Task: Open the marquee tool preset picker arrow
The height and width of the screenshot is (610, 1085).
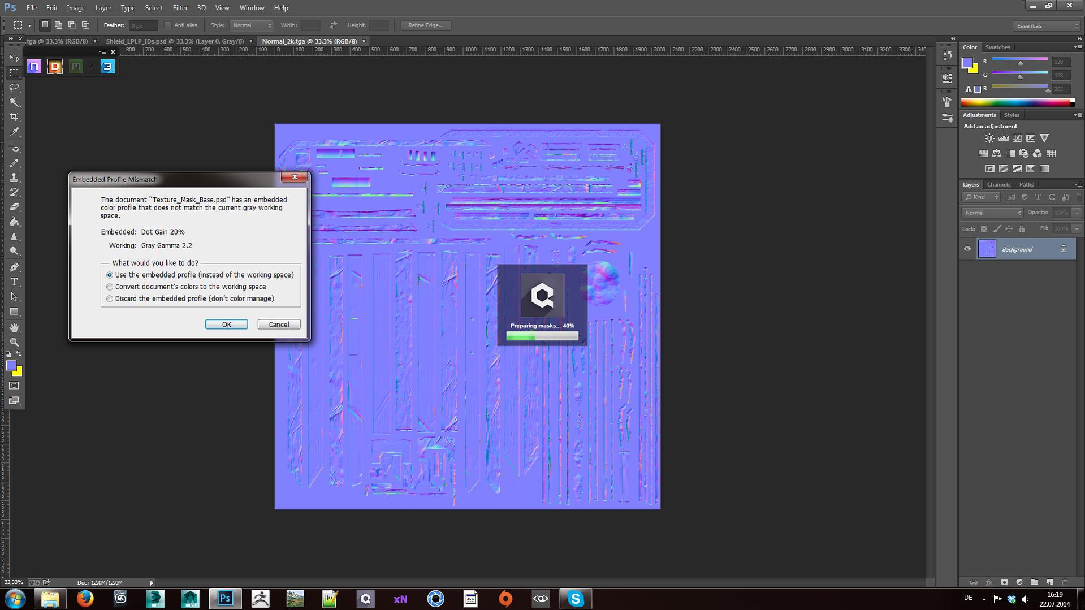Action: (29, 25)
